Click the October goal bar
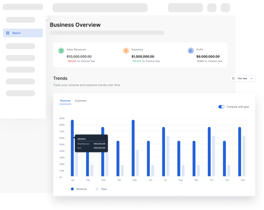 point(214,156)
